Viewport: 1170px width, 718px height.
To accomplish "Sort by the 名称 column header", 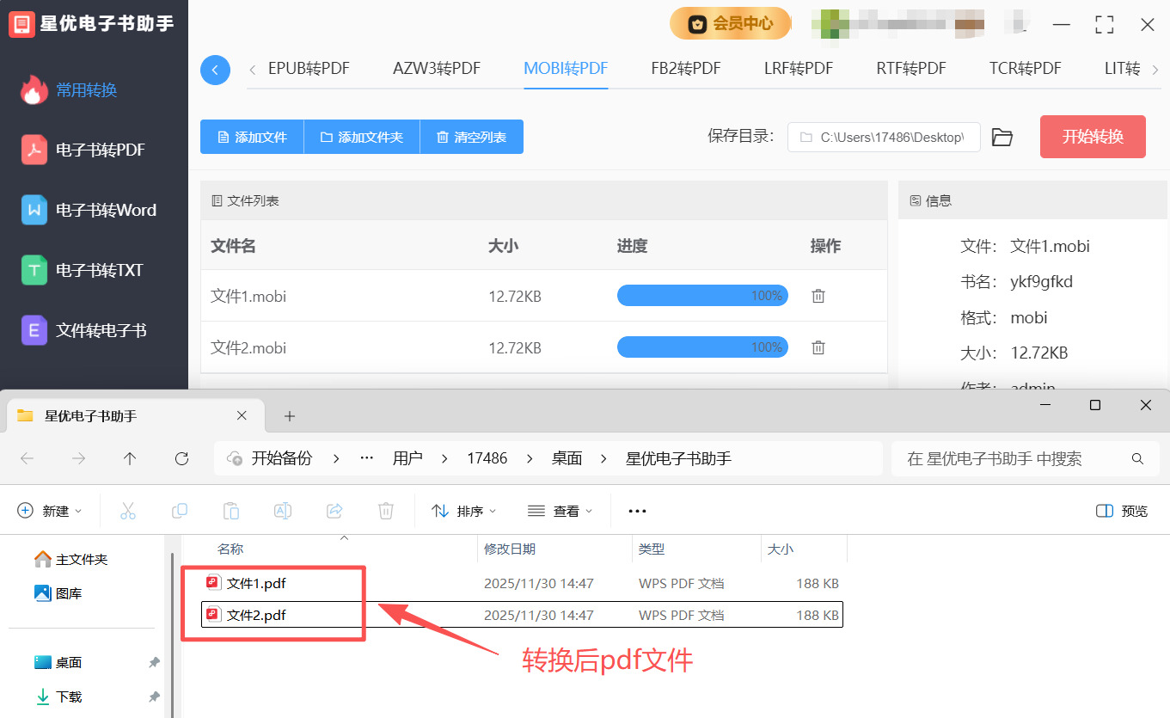I will pyautogui.click(x=230, y=549).
